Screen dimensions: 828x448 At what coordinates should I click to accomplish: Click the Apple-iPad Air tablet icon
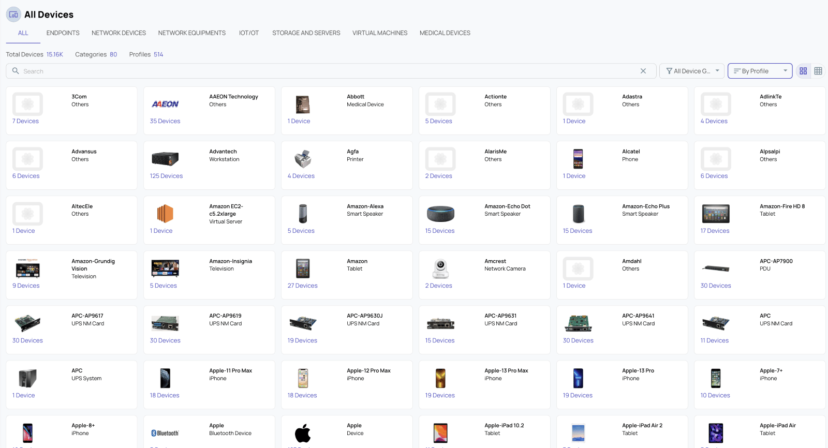(716, 433)
